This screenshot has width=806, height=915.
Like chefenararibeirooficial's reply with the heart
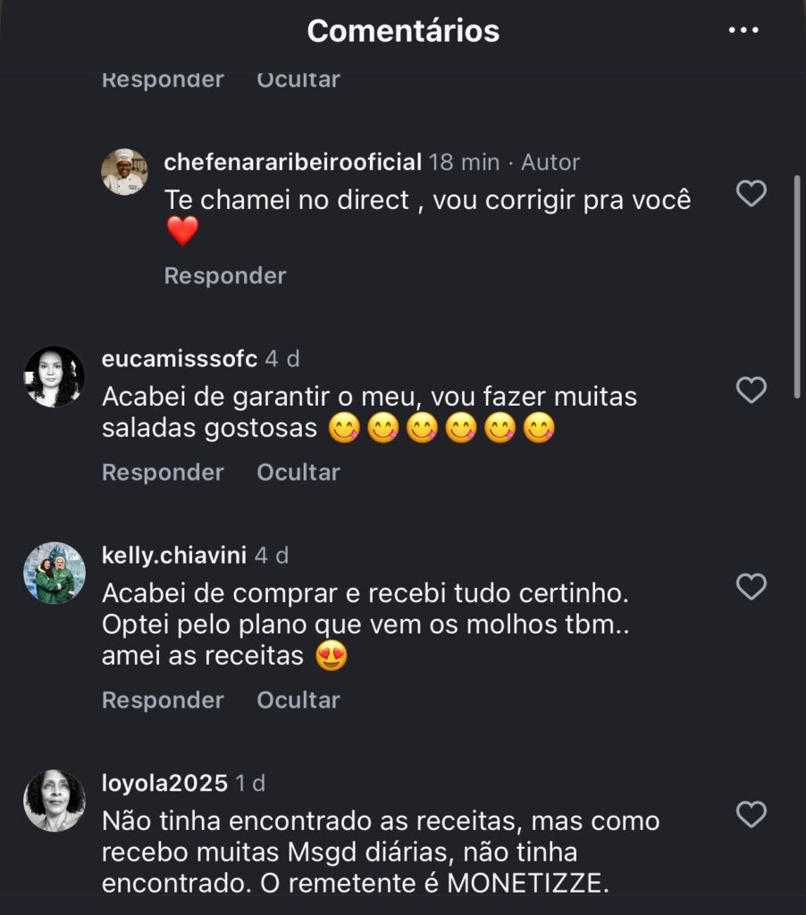751,193
